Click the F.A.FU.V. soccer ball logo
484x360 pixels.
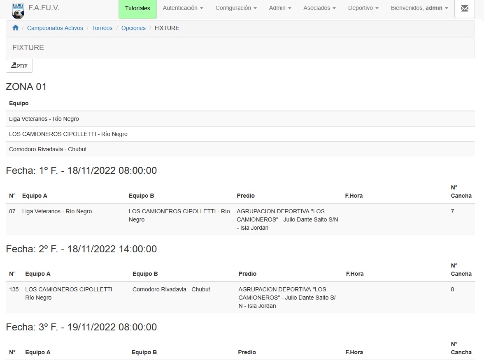click(x=18, y=10)
